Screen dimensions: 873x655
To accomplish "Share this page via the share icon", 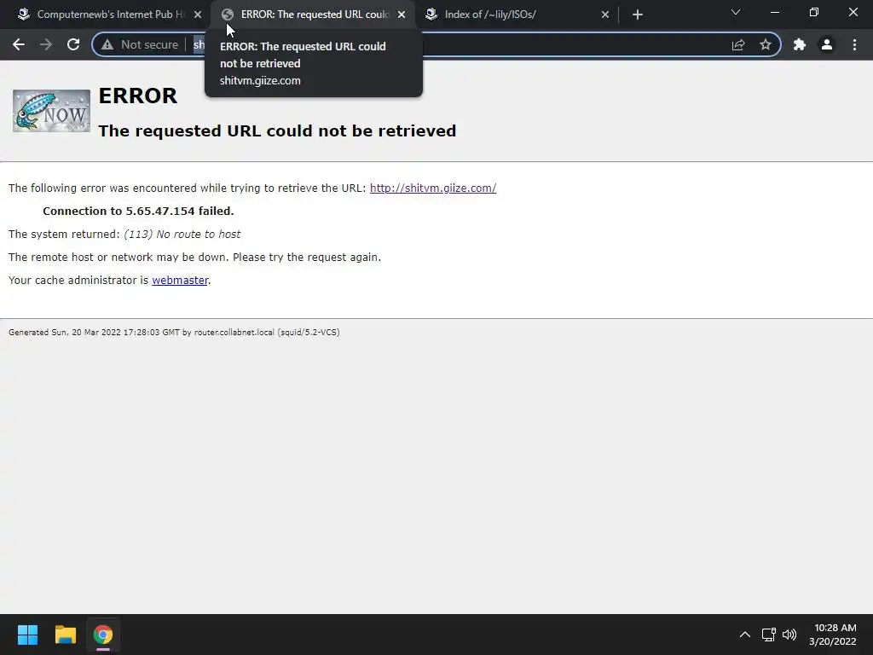I will pyautogui.click(x=738, y=44).
